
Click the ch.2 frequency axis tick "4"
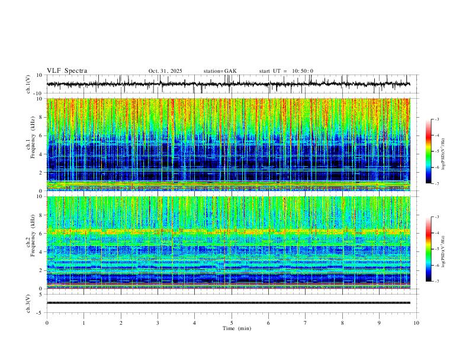tap(42, 252)
